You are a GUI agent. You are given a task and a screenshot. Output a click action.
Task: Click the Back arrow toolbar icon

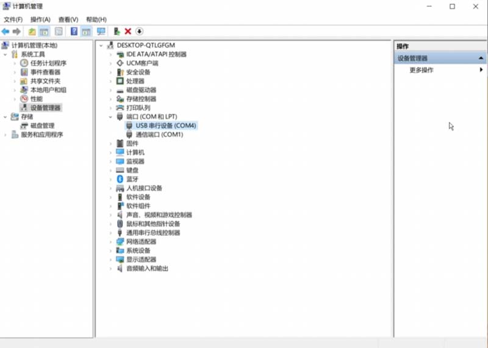(5, 32)
